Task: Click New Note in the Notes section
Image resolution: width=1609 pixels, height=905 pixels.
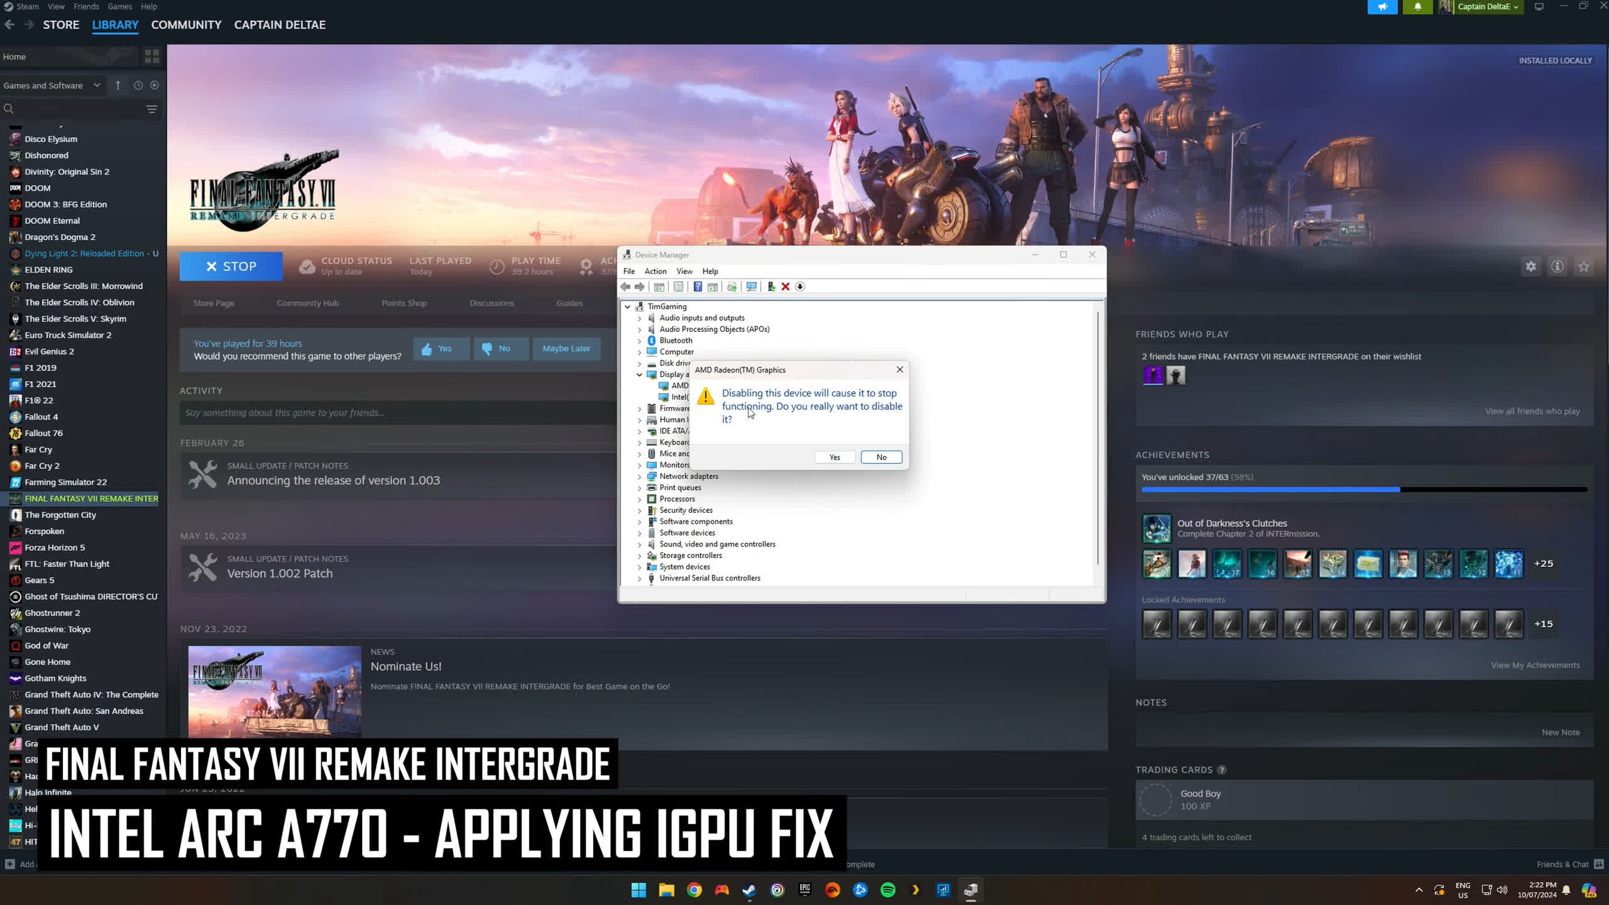Action: [x=1560, y=732]
